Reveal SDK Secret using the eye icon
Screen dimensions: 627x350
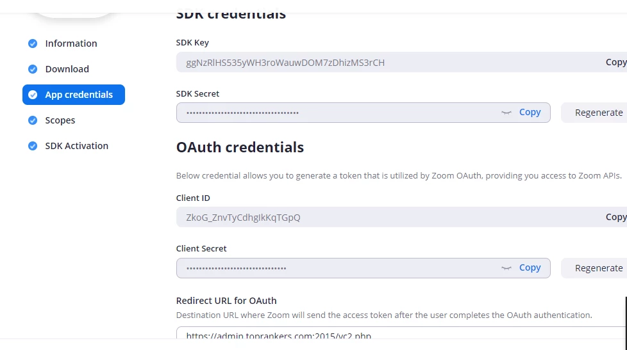pos(506,113)
